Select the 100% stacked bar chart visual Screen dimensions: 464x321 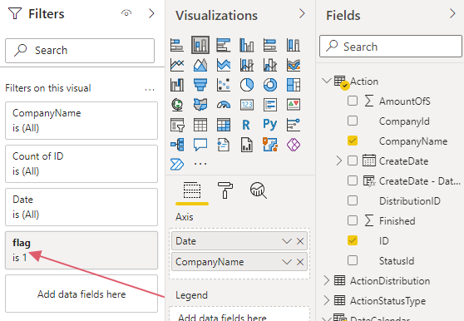coord(270,45)
